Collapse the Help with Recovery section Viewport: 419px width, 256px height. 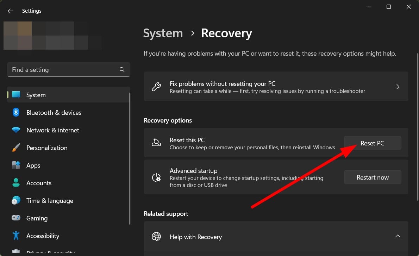pos(398,236)
